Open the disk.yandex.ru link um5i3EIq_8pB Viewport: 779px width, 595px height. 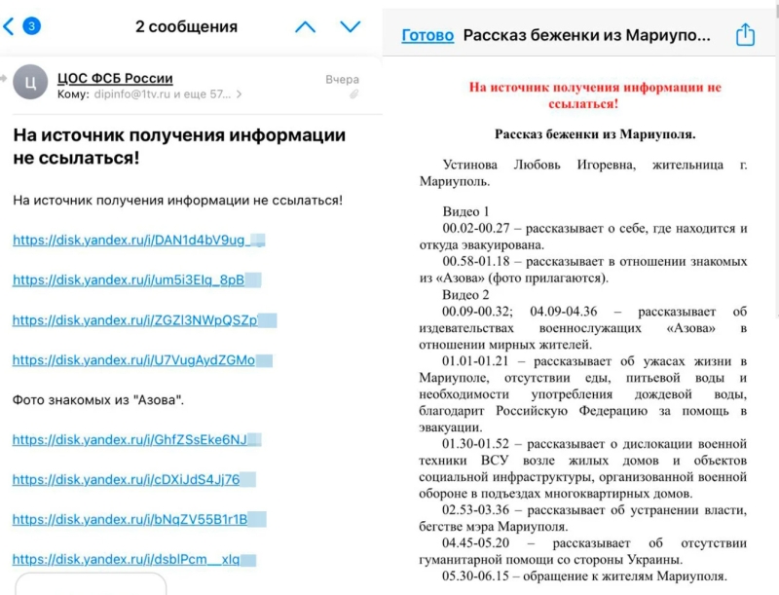pyautogui.click(x=129, y=280)
